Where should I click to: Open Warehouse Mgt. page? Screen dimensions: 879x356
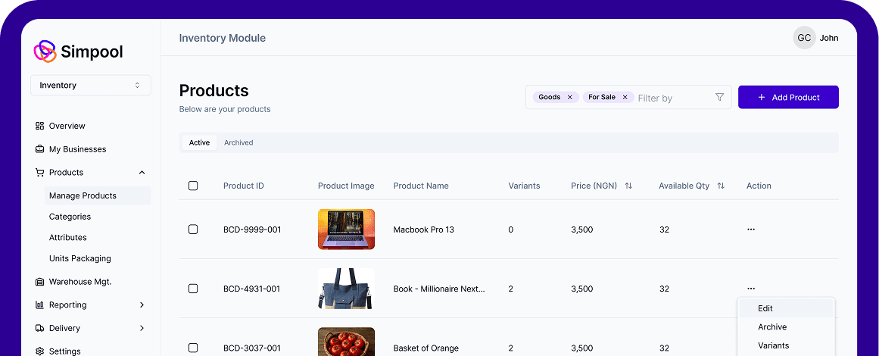coord(80,282)
